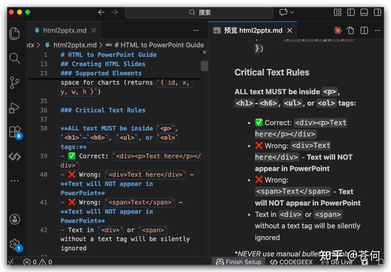Open the remote window indicator in status bar
This screenshot has height=272, width=391.
pos(11,262)
